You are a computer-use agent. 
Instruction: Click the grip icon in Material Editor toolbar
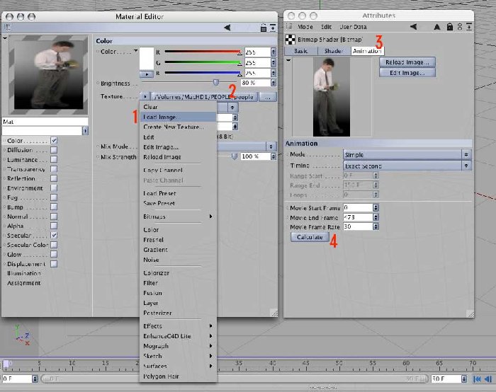click(7, 28)
